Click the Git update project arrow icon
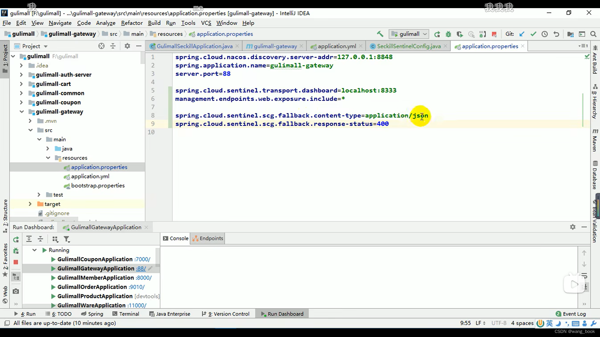The height and width of the screenshot is (337, 600). 522,34
